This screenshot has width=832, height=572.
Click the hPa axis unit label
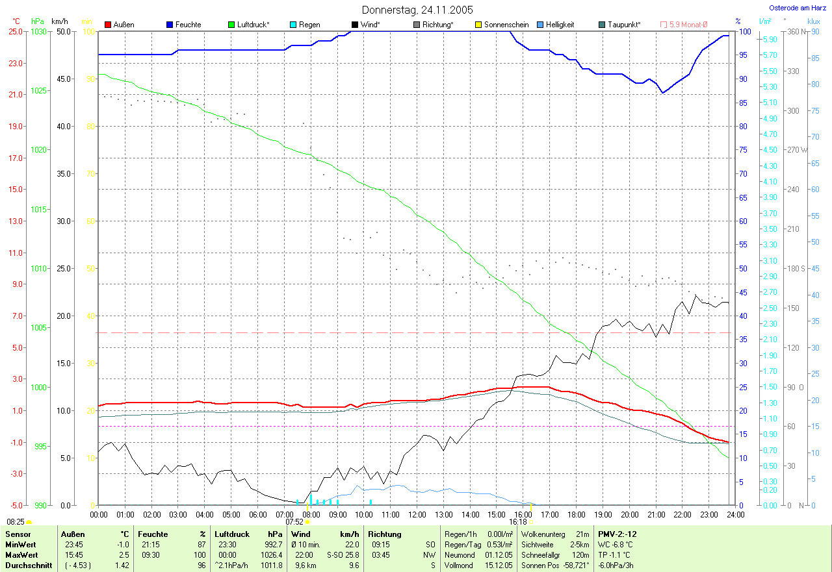pos(38,21)
